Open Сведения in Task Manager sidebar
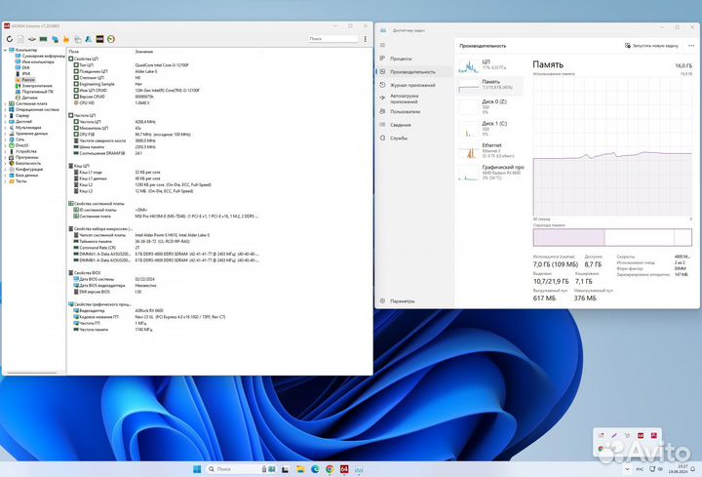Screen dimensions: 702x477 (x=414, y=125)
